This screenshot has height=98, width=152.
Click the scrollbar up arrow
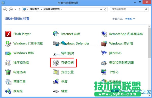point(149,26)
